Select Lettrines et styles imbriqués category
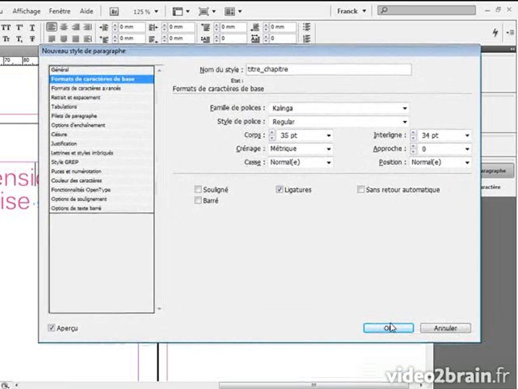The width and height of the screenshot is (518, 389). 101,153
